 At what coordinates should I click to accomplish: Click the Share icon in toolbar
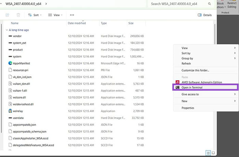click(8, 15)
